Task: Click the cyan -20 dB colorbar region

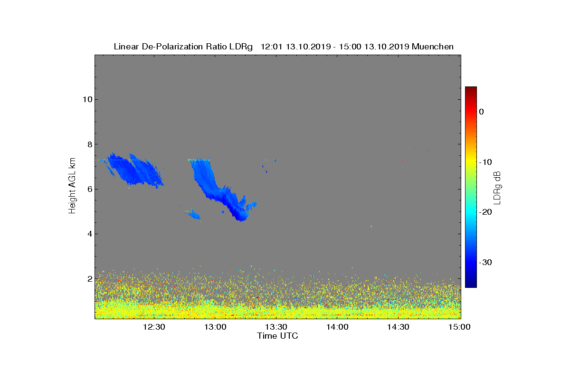Action: pos(471,212)
